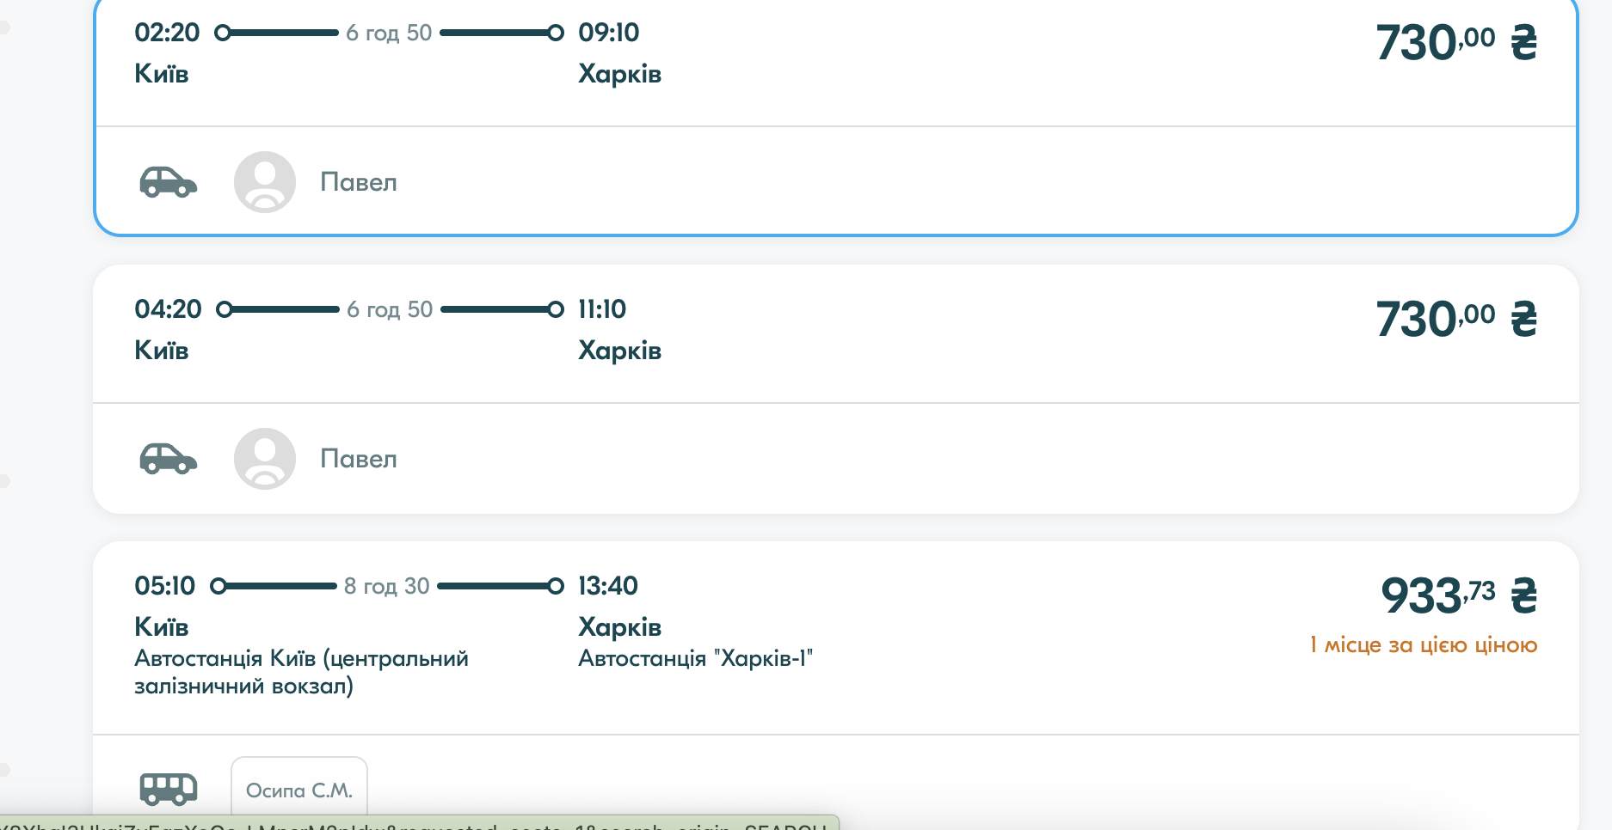Click the Автостанція "Харків-1" arrival station
This screenshot has width=1612, height=830.
695,658
